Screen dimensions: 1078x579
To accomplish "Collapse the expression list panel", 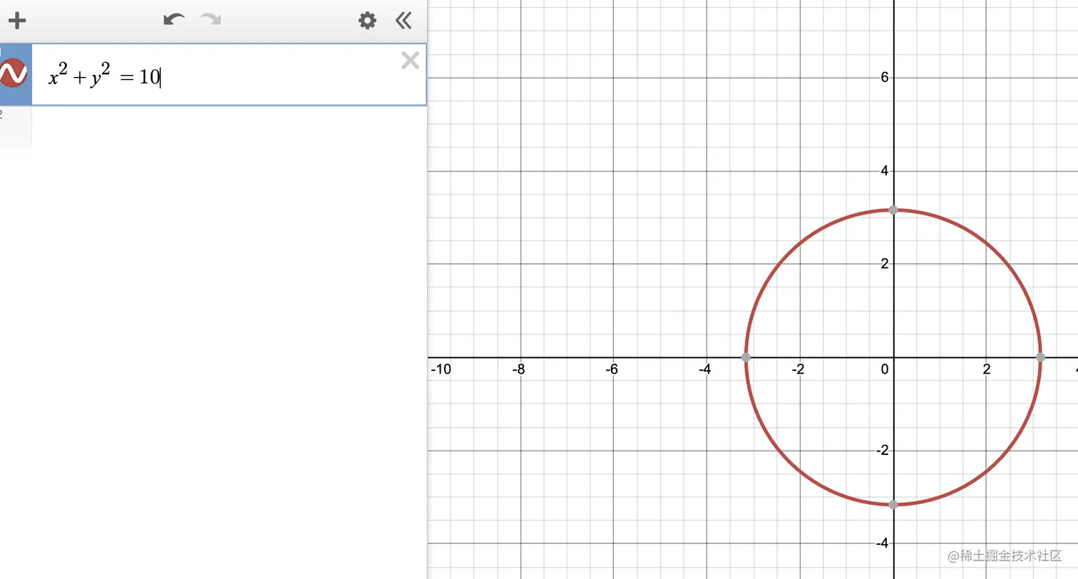I will pyautogui.click(x=404, y=20).
